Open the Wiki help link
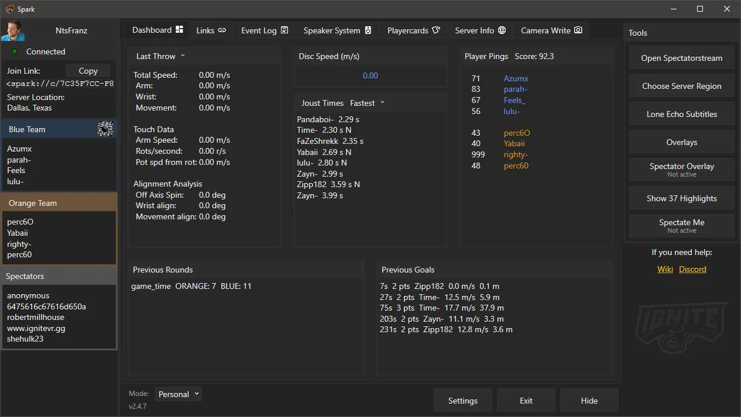 point(665,269)
